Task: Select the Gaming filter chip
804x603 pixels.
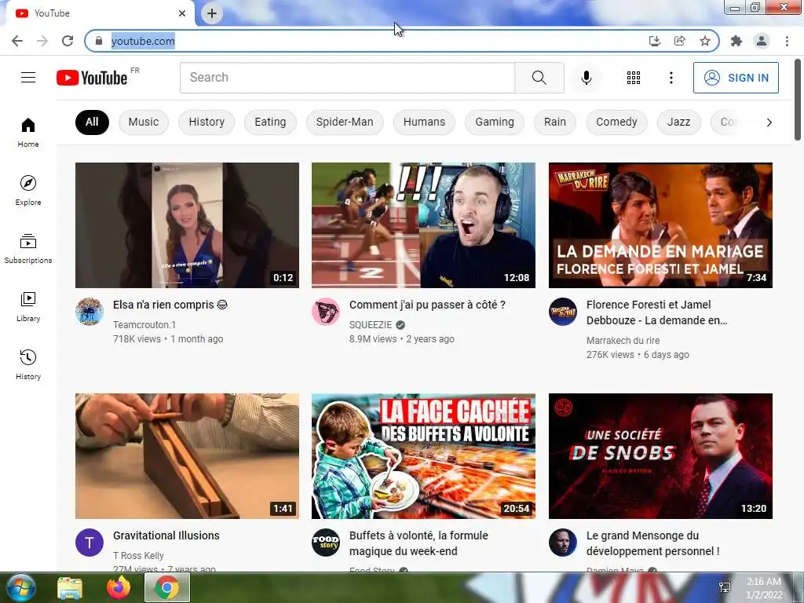Action: pyautogui.click(x=495, y=122)
